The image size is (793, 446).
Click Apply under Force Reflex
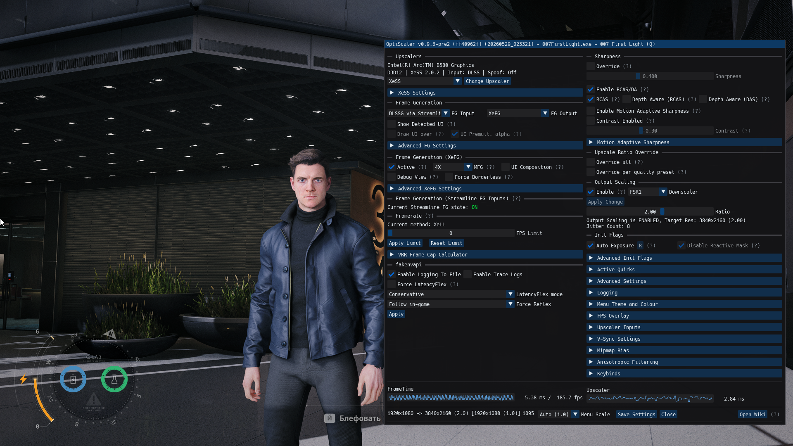(x=396, y=314)
